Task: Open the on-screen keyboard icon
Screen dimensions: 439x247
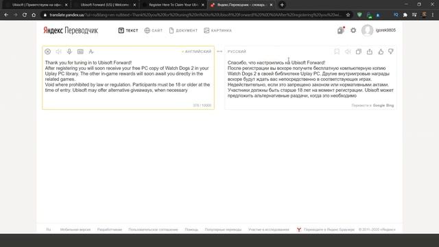Action: [80, 51]
